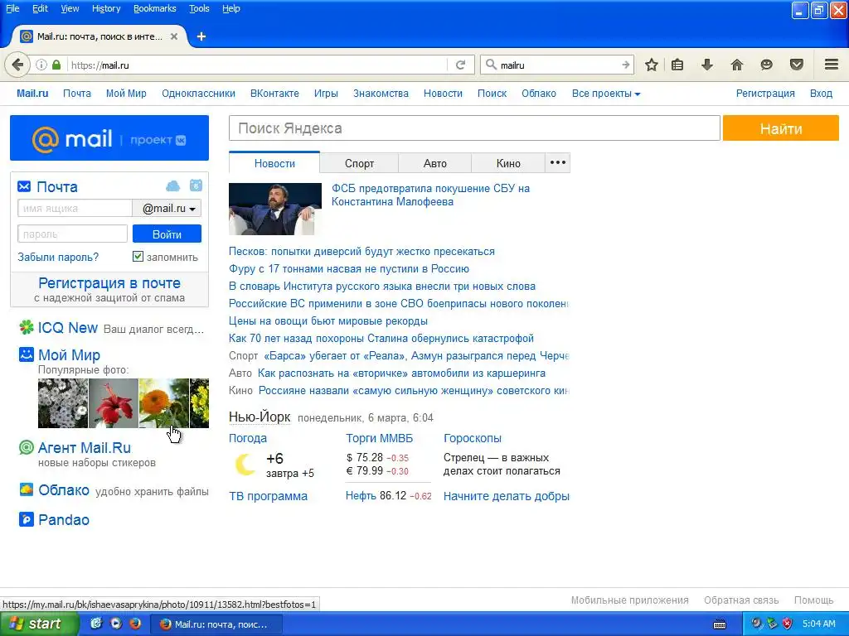Open the Забыли пароль? link
Viewport: 849px width, 636px height.
58,258
